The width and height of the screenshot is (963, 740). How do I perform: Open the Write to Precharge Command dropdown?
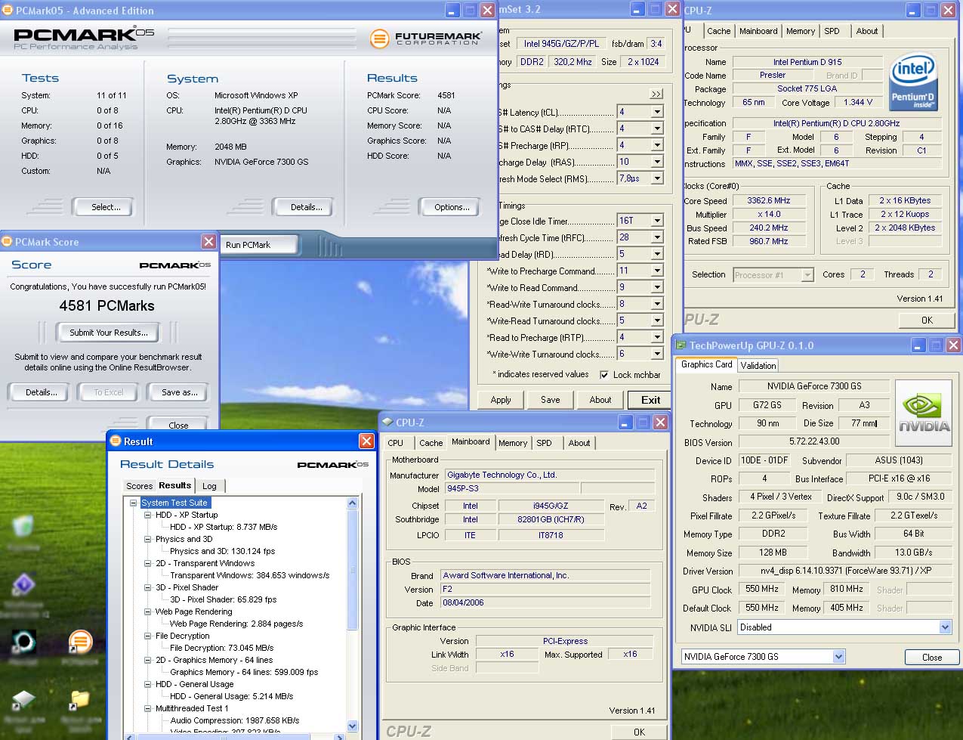click(x=657, y=271)
